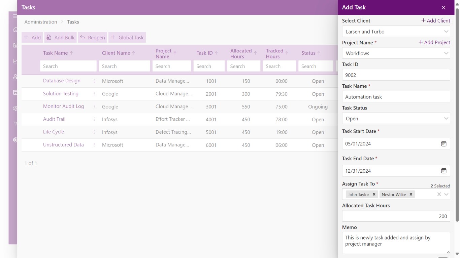Screen dimensions: 460x258
Task: Open row options for Monitor Audit Log
Action: point(94,106)
